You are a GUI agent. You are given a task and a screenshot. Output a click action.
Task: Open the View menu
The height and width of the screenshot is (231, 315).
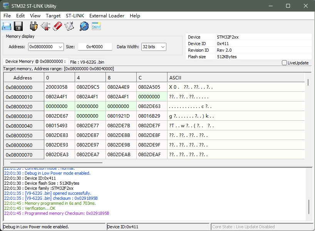click(x=35, y=16)
